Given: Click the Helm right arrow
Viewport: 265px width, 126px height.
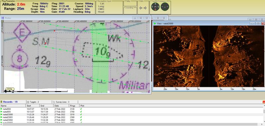Looking at the screenshot, I should [x=145, y=8].
